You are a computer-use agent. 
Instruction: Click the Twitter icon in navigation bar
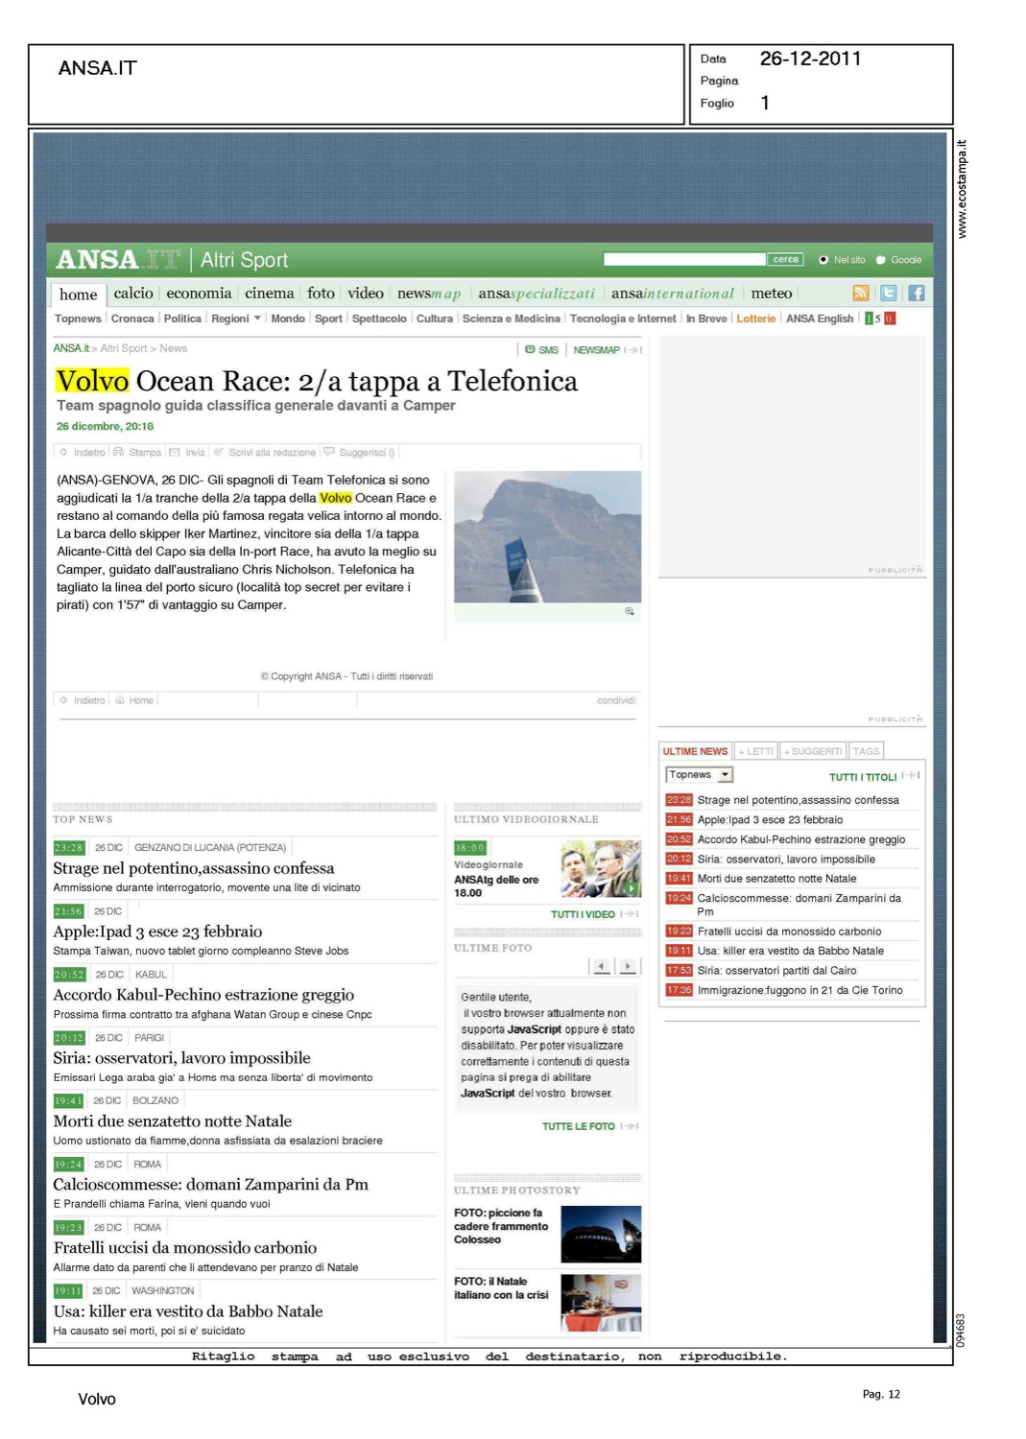pyautogui.click(x=889, y=294)
